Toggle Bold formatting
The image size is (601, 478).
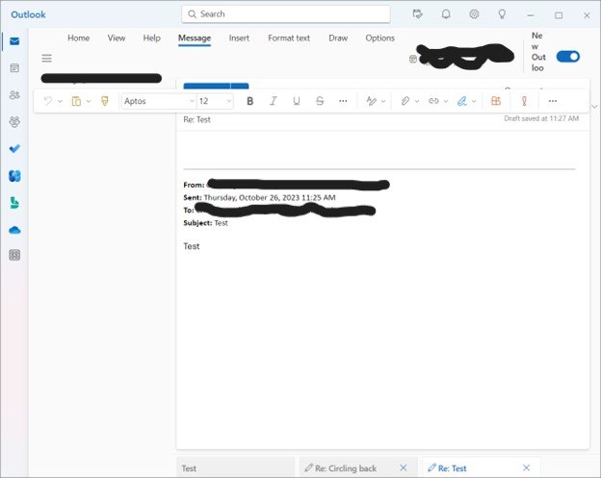coord(249,101)
